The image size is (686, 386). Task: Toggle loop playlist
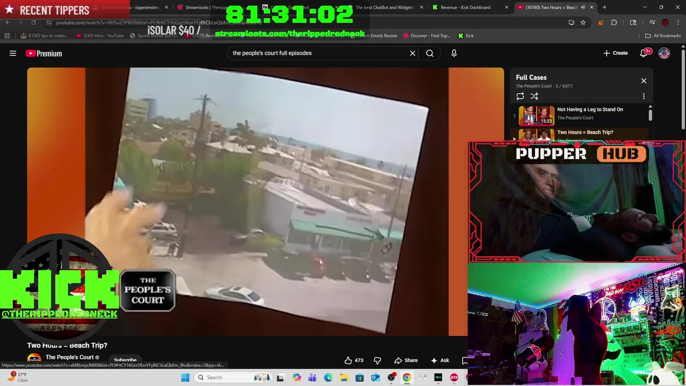pos(520,96)
